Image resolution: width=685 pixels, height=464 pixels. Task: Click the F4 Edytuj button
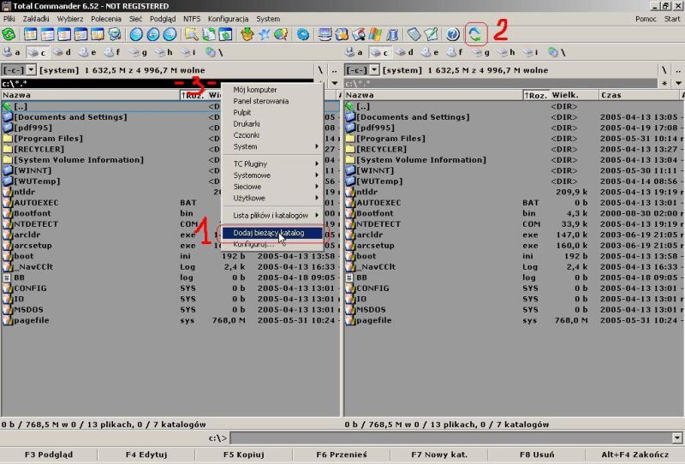click(146, 455)
